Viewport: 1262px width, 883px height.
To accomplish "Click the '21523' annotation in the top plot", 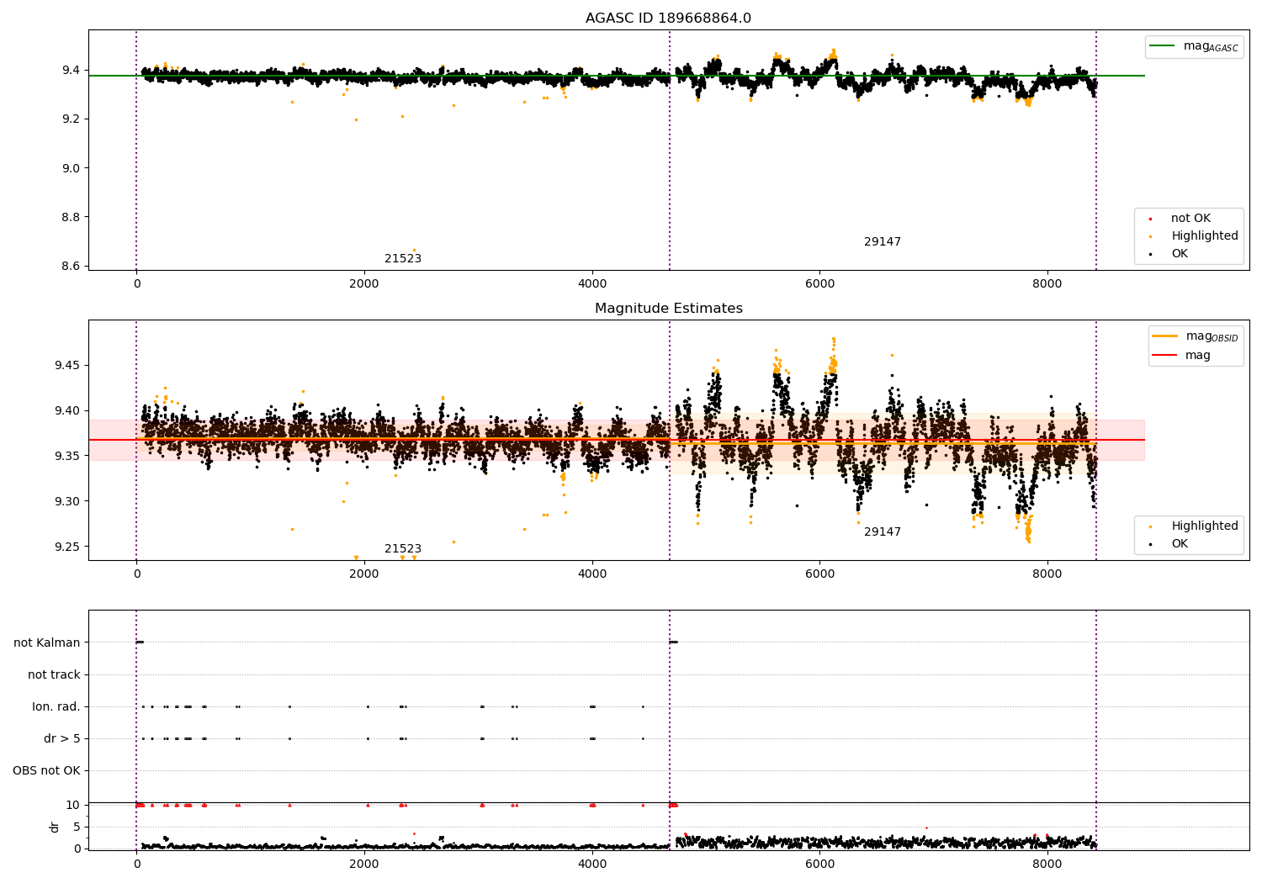I will click(x=403, y=259).
